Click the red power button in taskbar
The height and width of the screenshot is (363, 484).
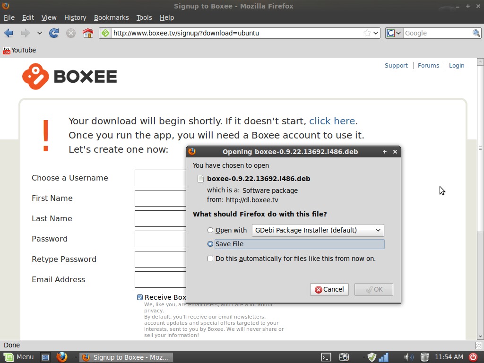(473, 357)
